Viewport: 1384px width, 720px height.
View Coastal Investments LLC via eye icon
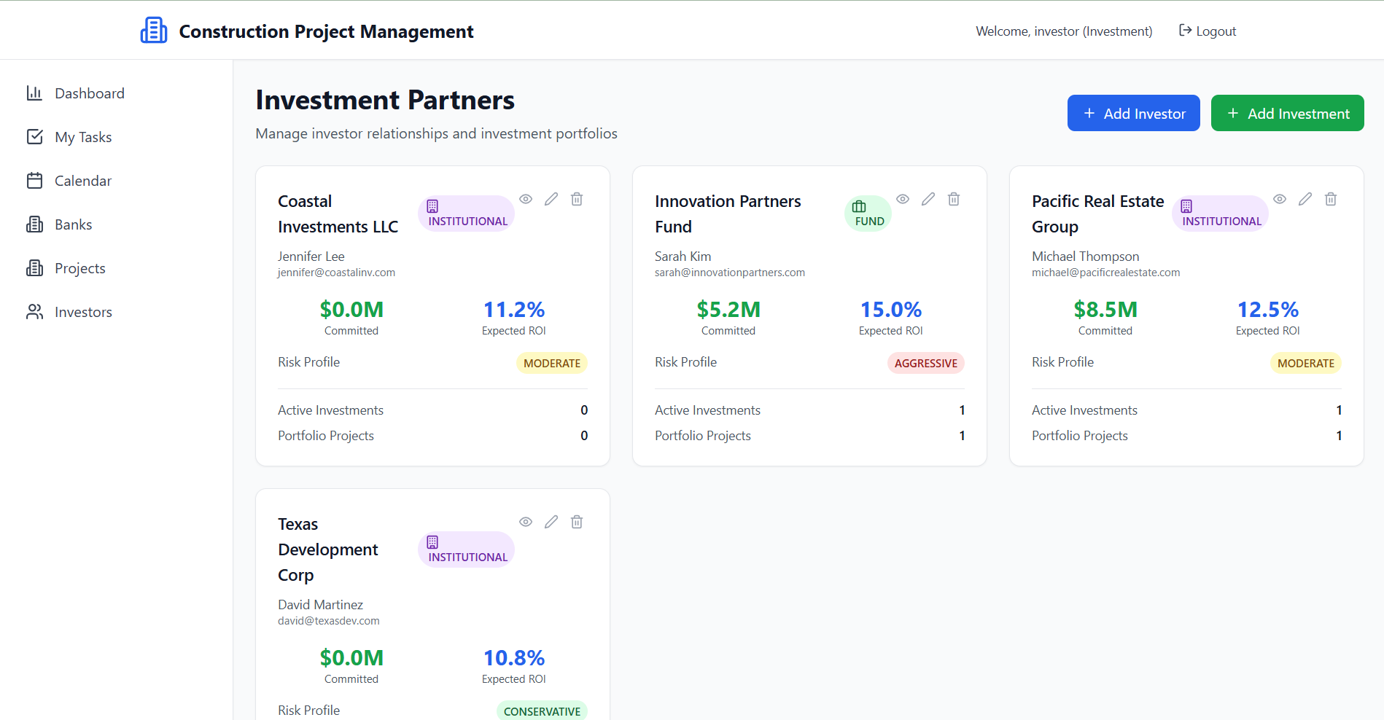pos(526,199)
